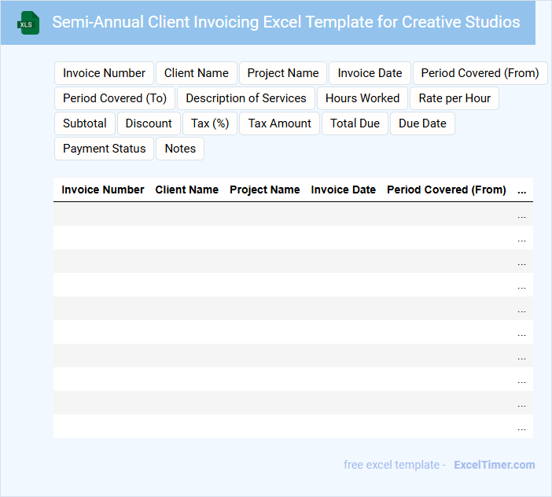Choose the Project Name tag

pos(283,73)
